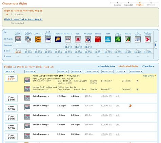Click British Airways logo on the 5:55pm flight
Image resolution: width=161 pixels, height=143 pixels.
(x=27, y=136)
